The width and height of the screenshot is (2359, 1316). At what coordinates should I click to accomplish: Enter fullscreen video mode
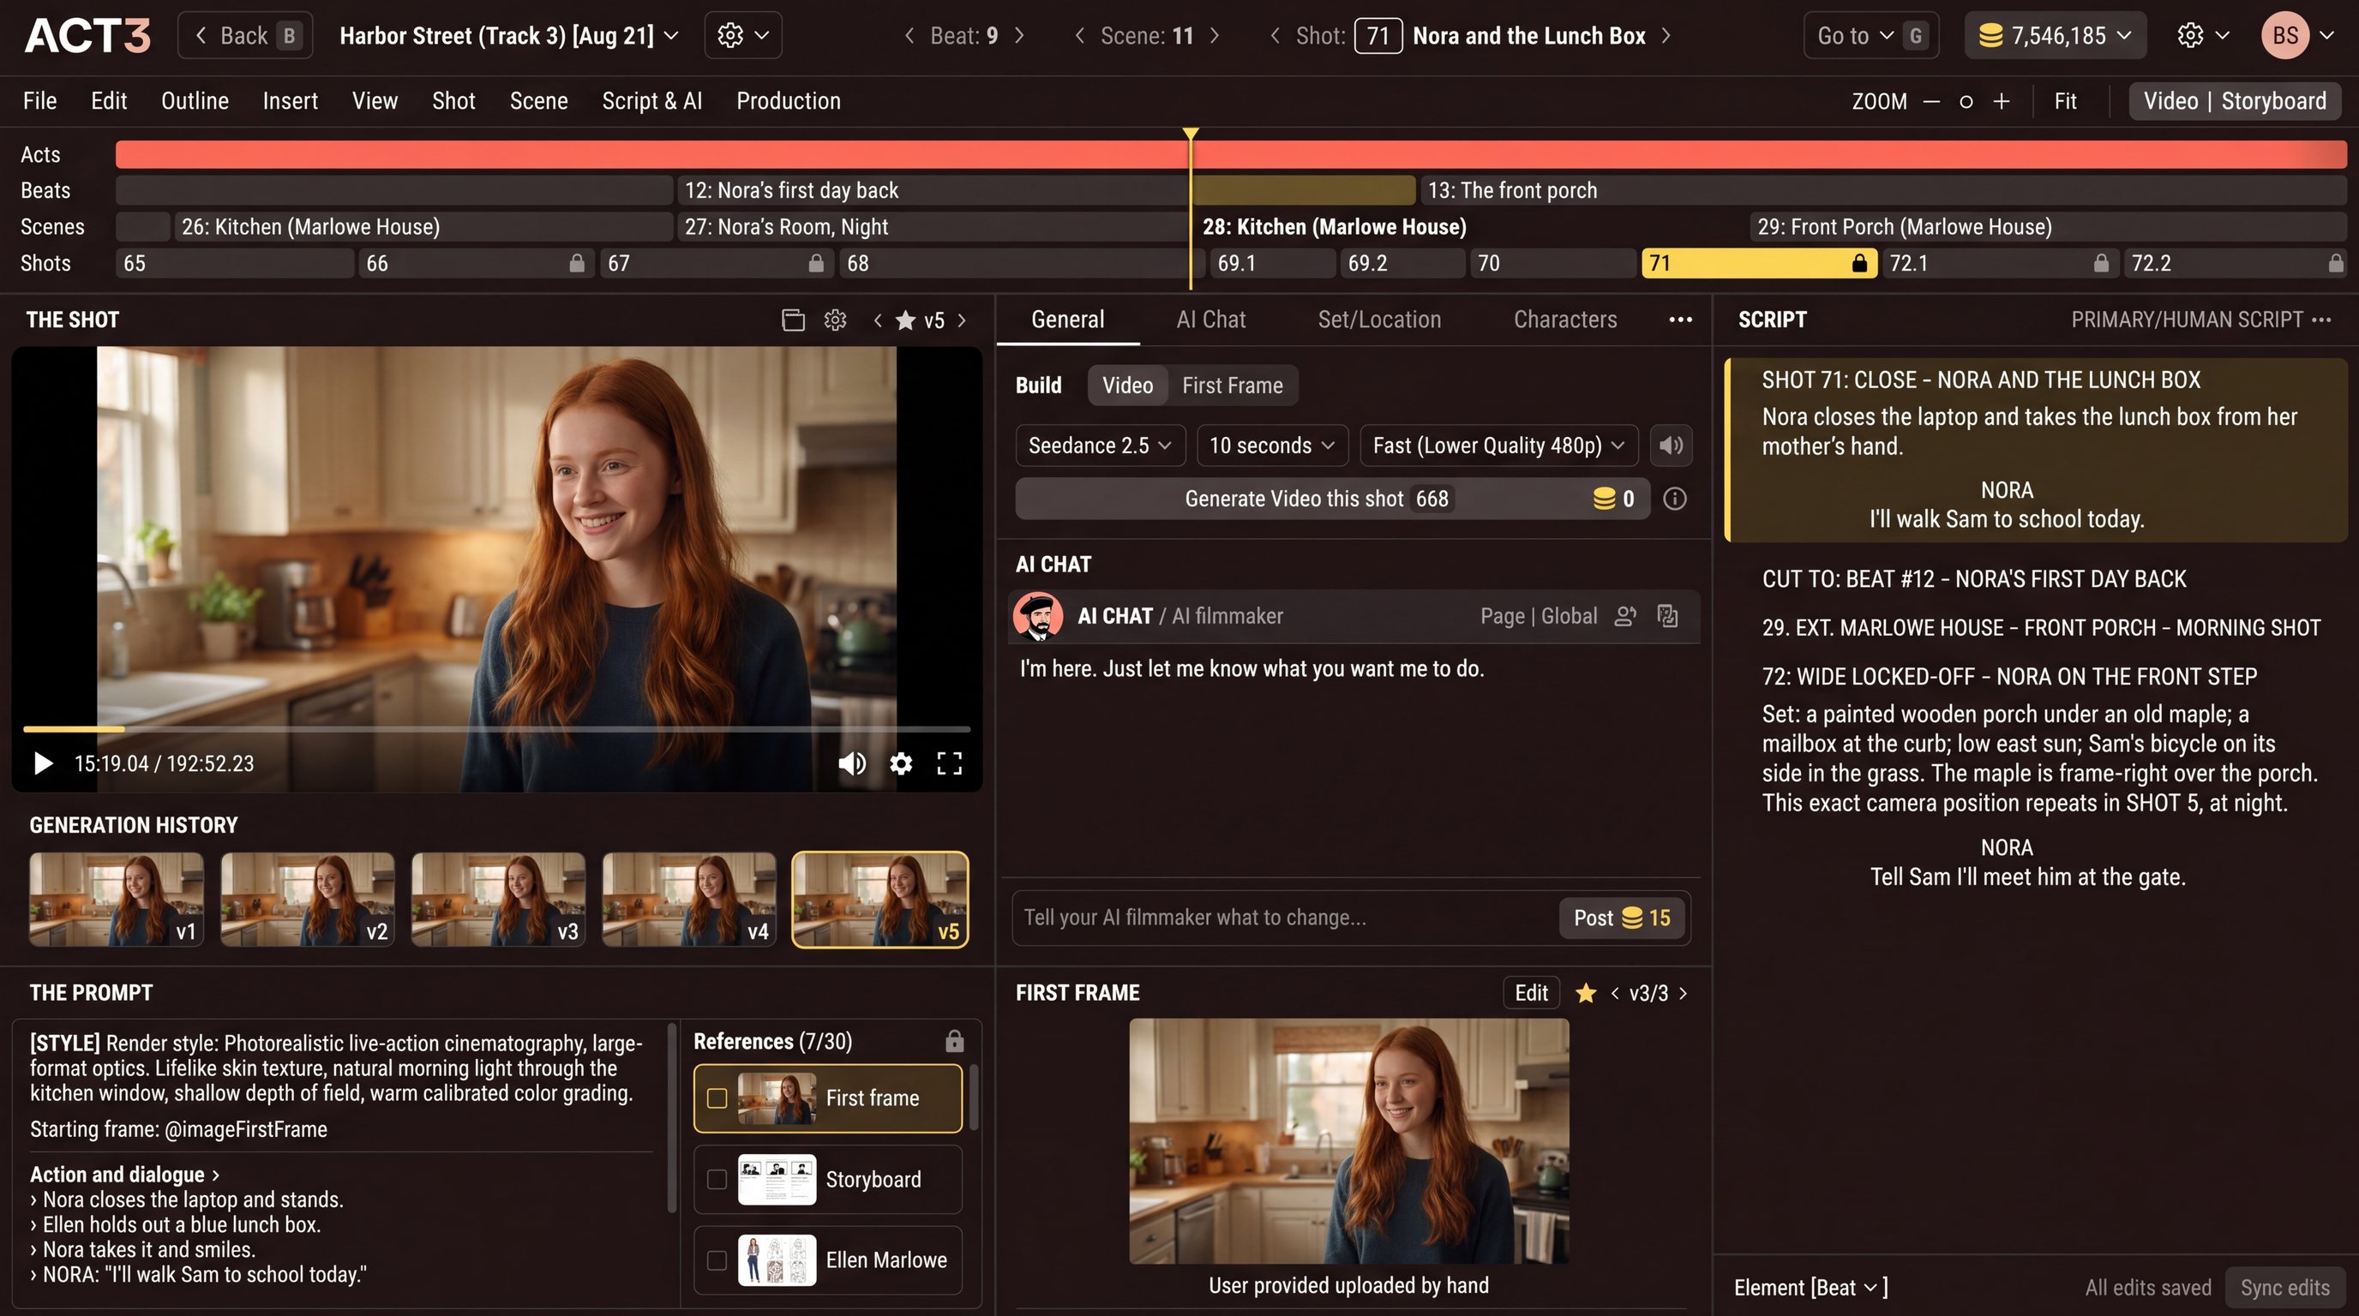pos(950,763)
